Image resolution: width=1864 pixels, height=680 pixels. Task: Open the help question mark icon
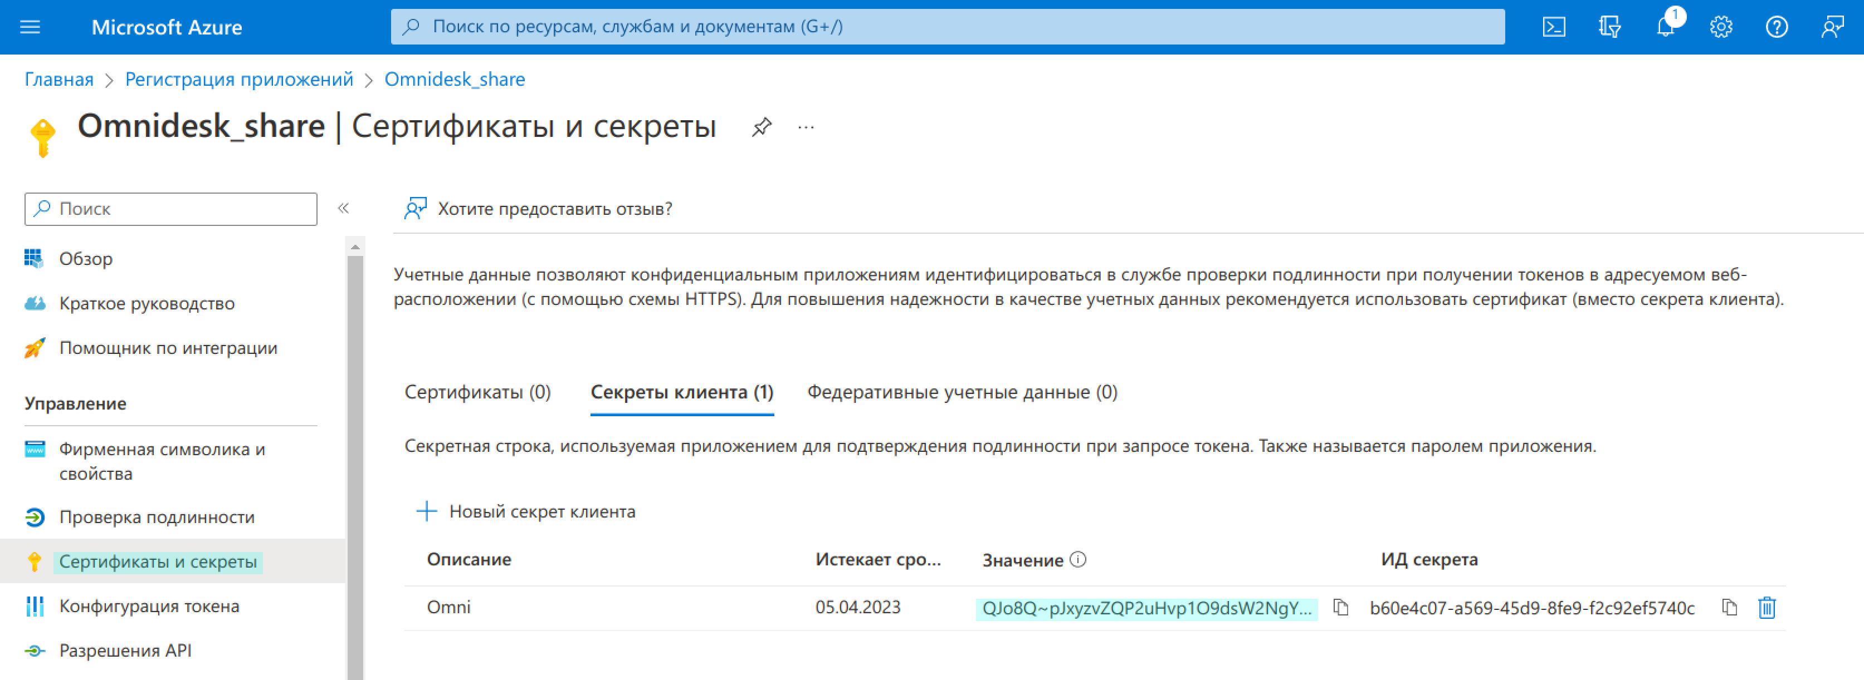(x=1777, y=27)
